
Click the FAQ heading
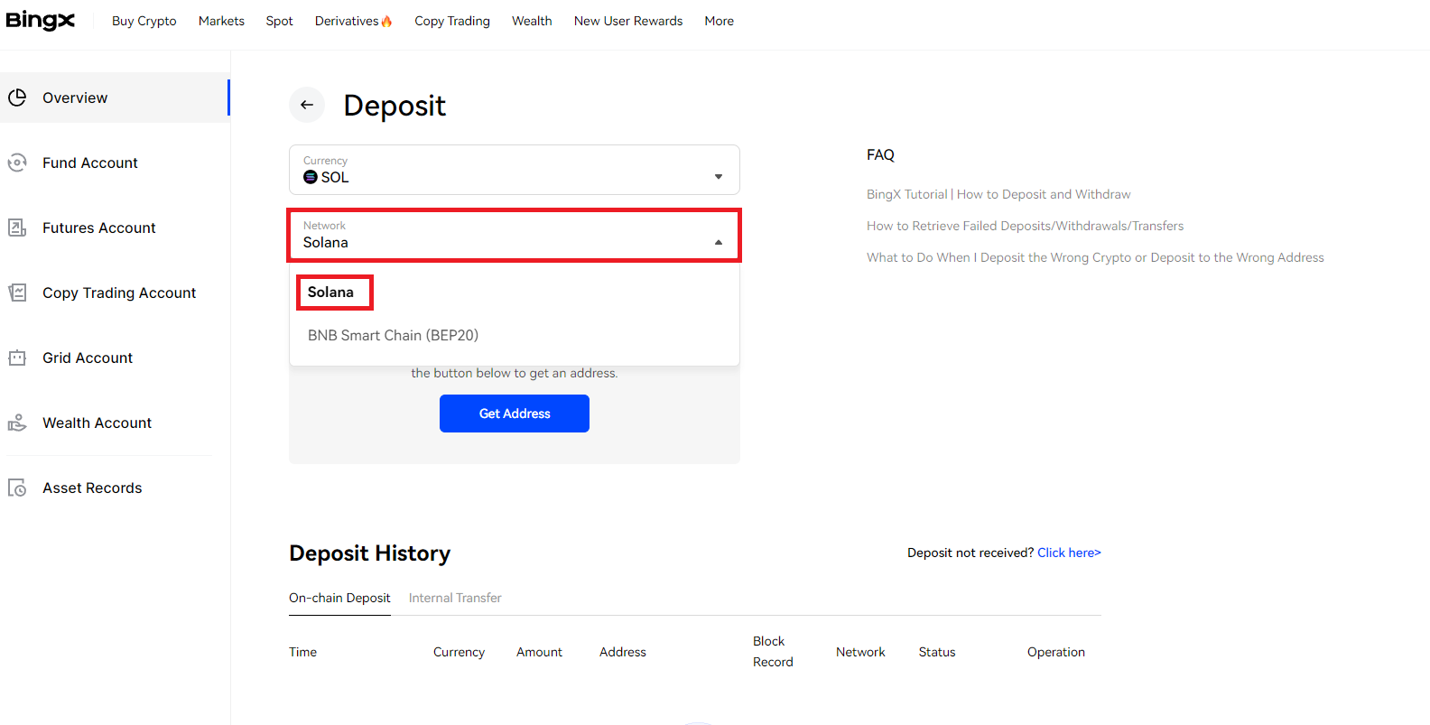point(880,155)
